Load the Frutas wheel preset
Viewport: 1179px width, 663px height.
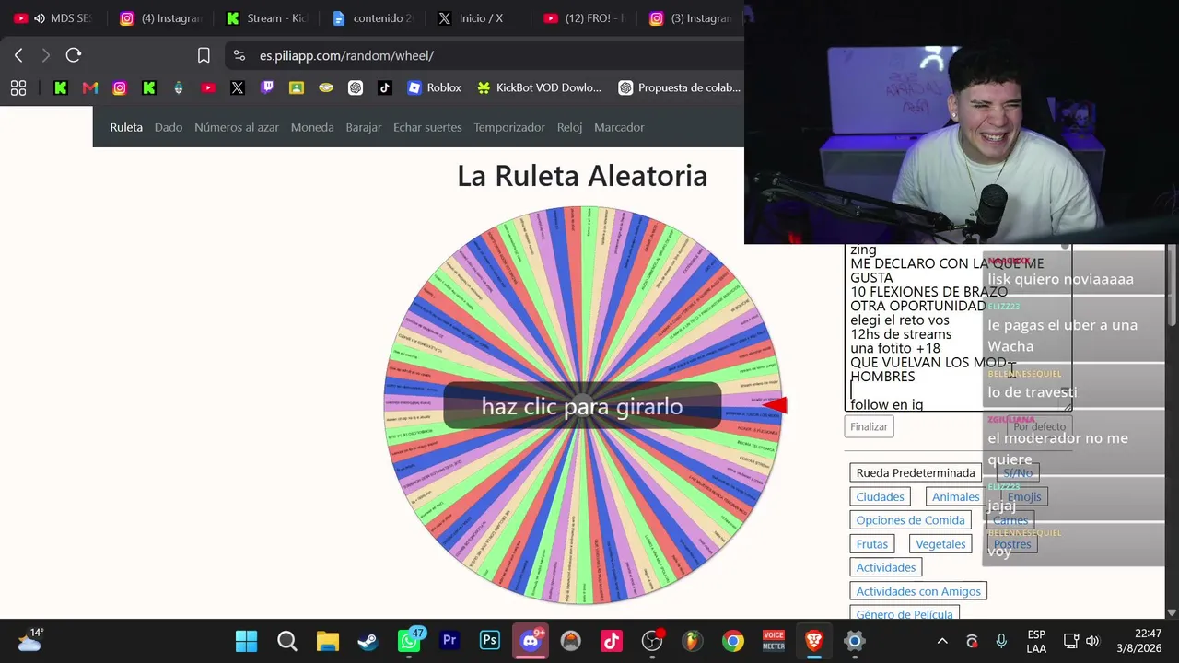[x=872, y=544]
